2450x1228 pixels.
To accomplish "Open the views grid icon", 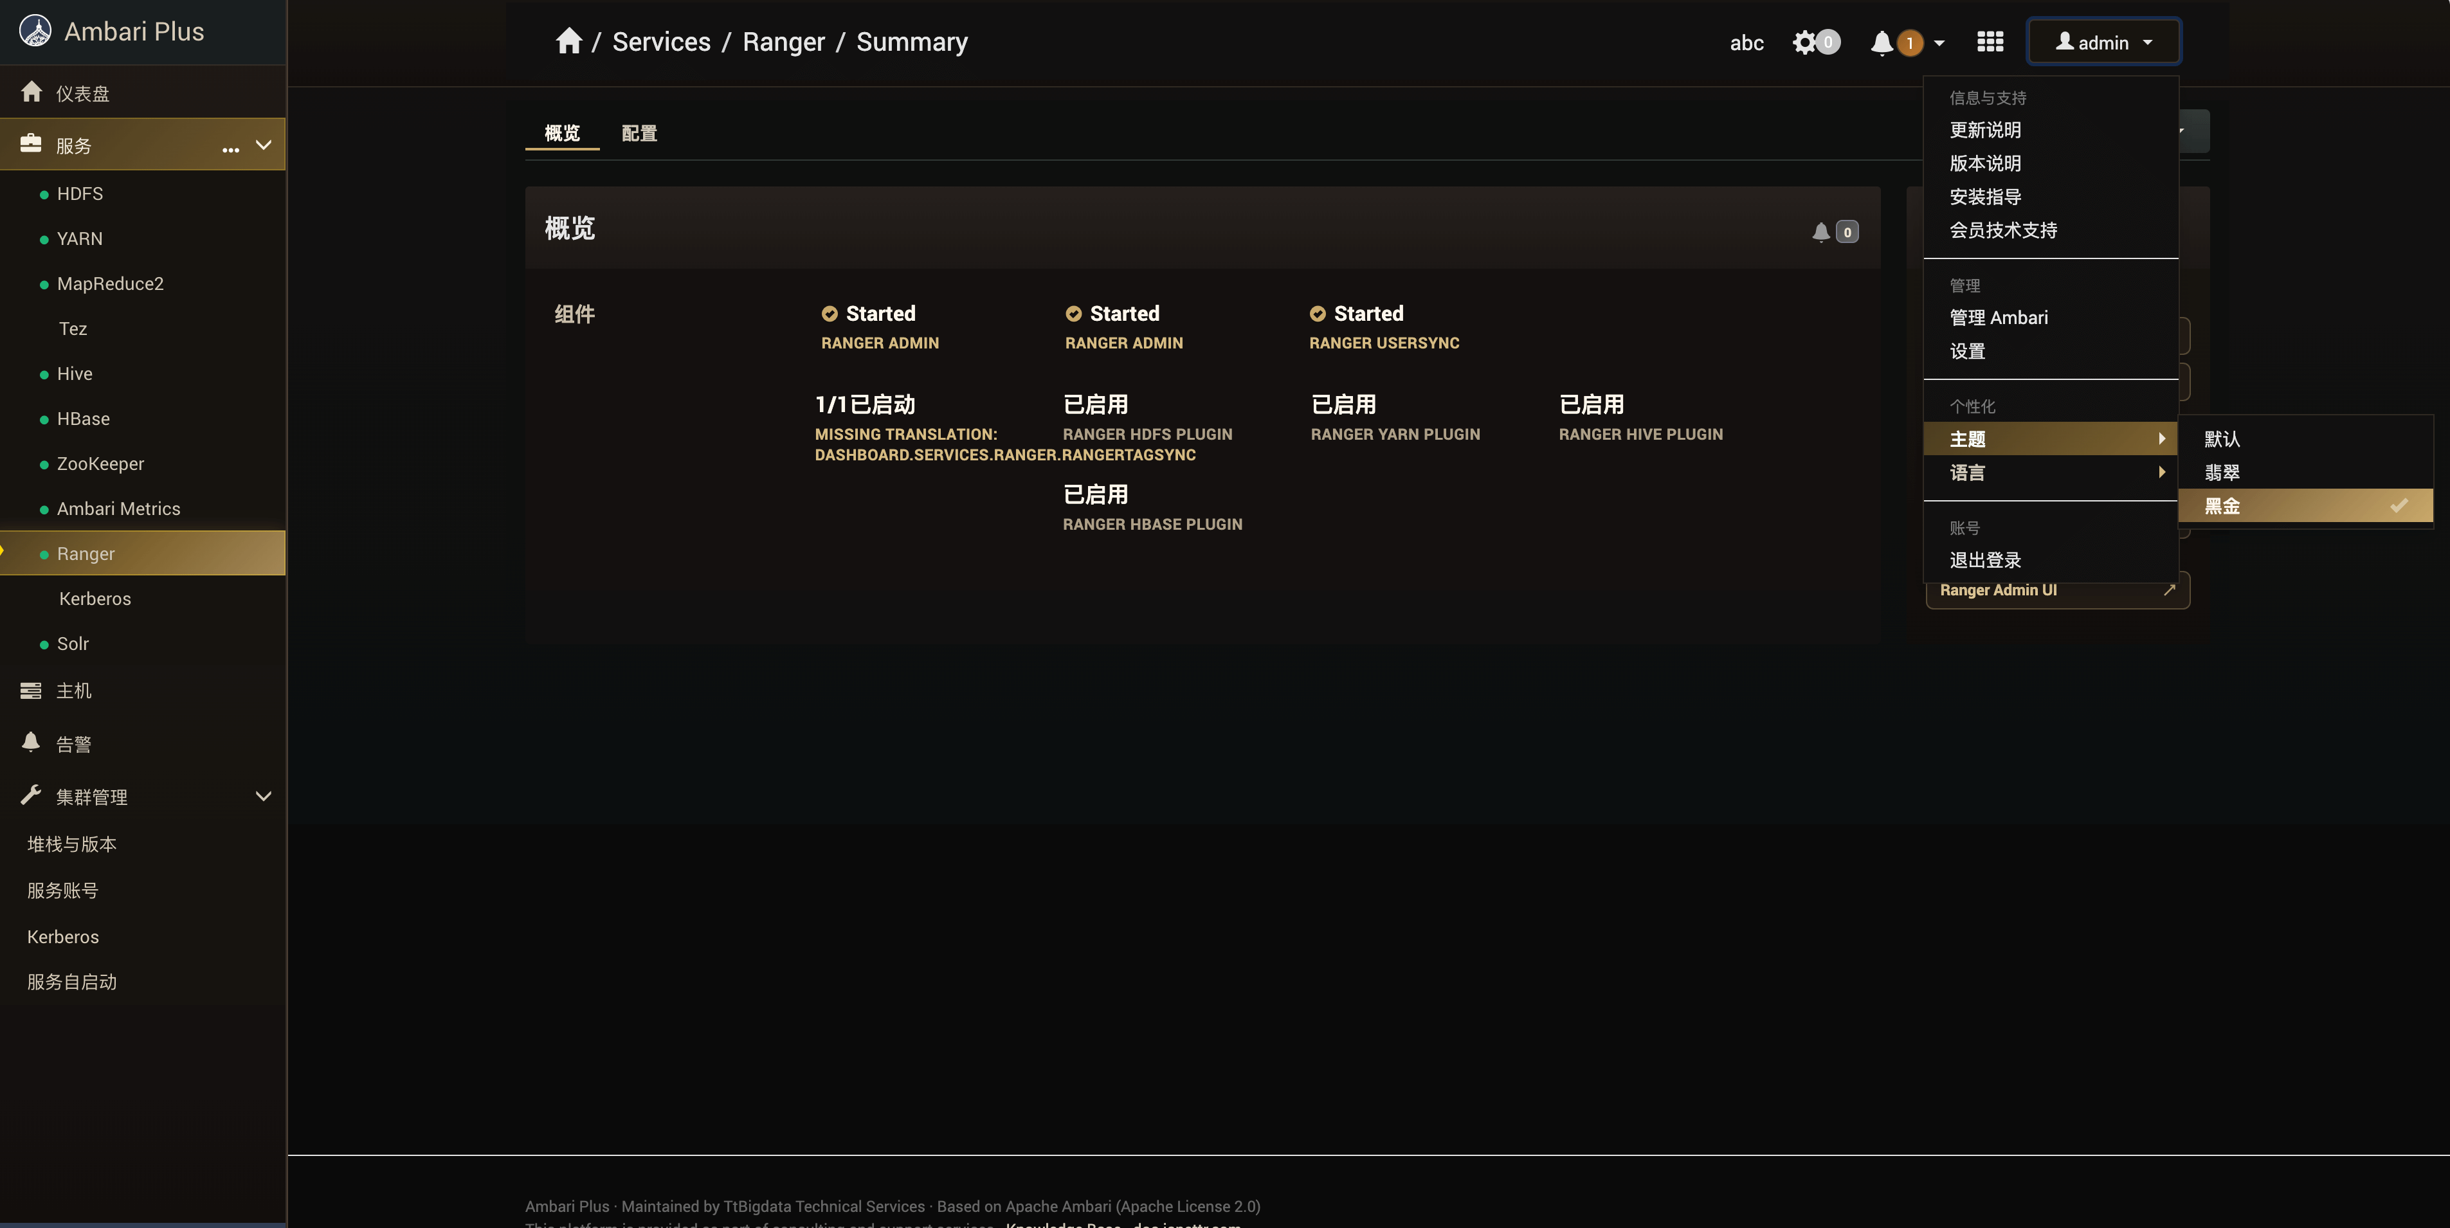I will (x=1990, y=42).
